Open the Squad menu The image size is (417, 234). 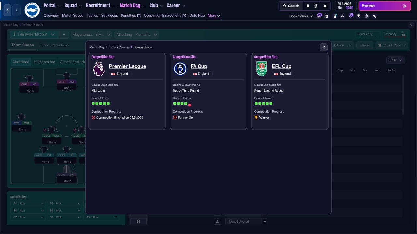tap(73, 6)
